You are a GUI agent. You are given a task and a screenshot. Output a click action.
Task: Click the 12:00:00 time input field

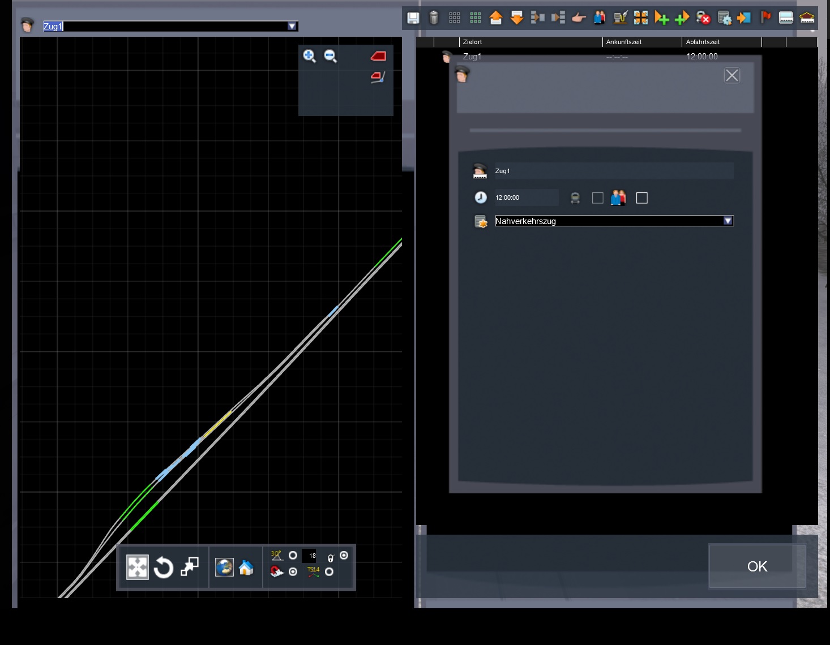[x=526, y=197]
